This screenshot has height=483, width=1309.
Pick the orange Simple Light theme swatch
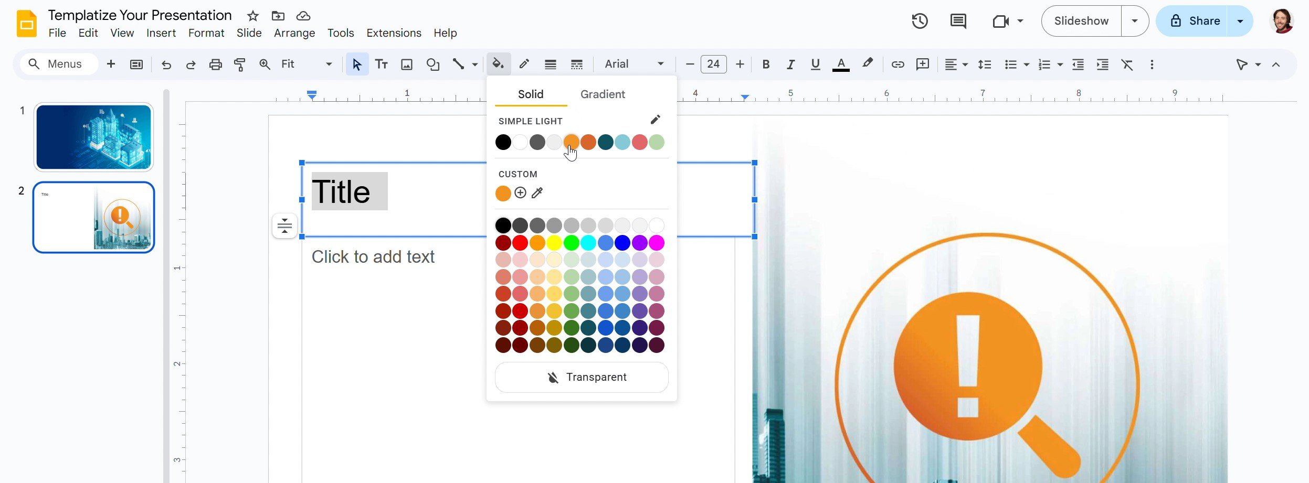(571, 142)
